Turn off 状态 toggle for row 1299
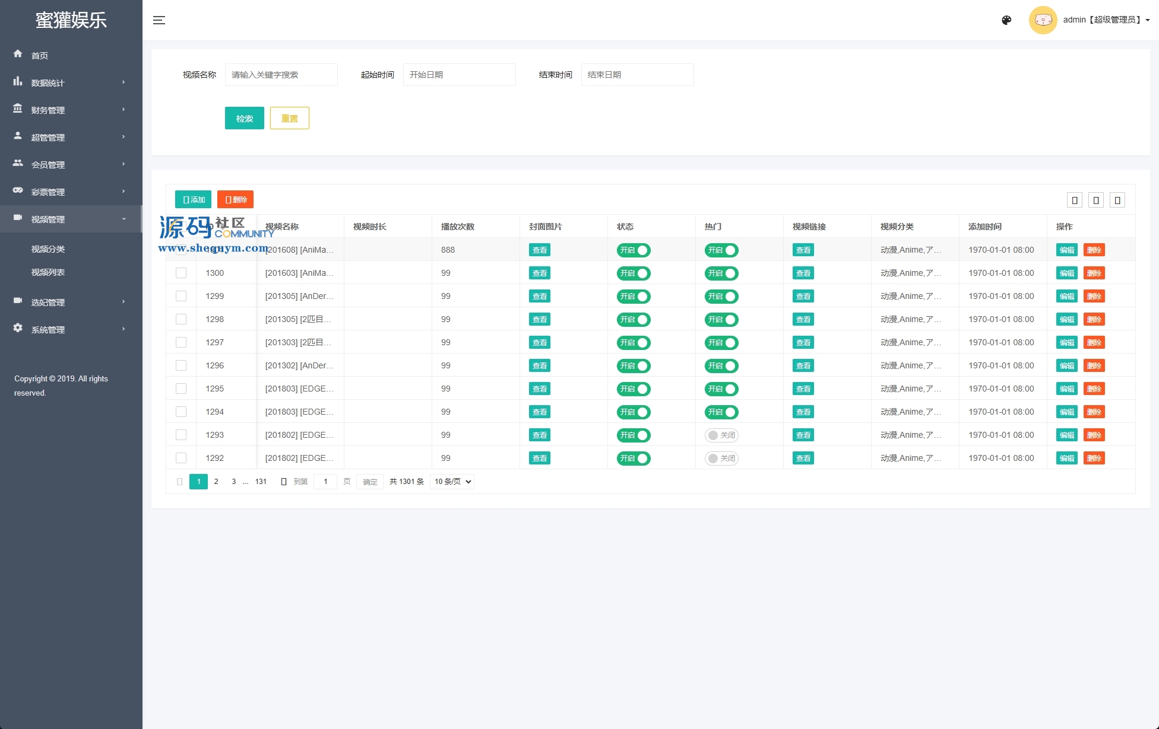The height and width of the screenshot is (729, 1159). 634,297
